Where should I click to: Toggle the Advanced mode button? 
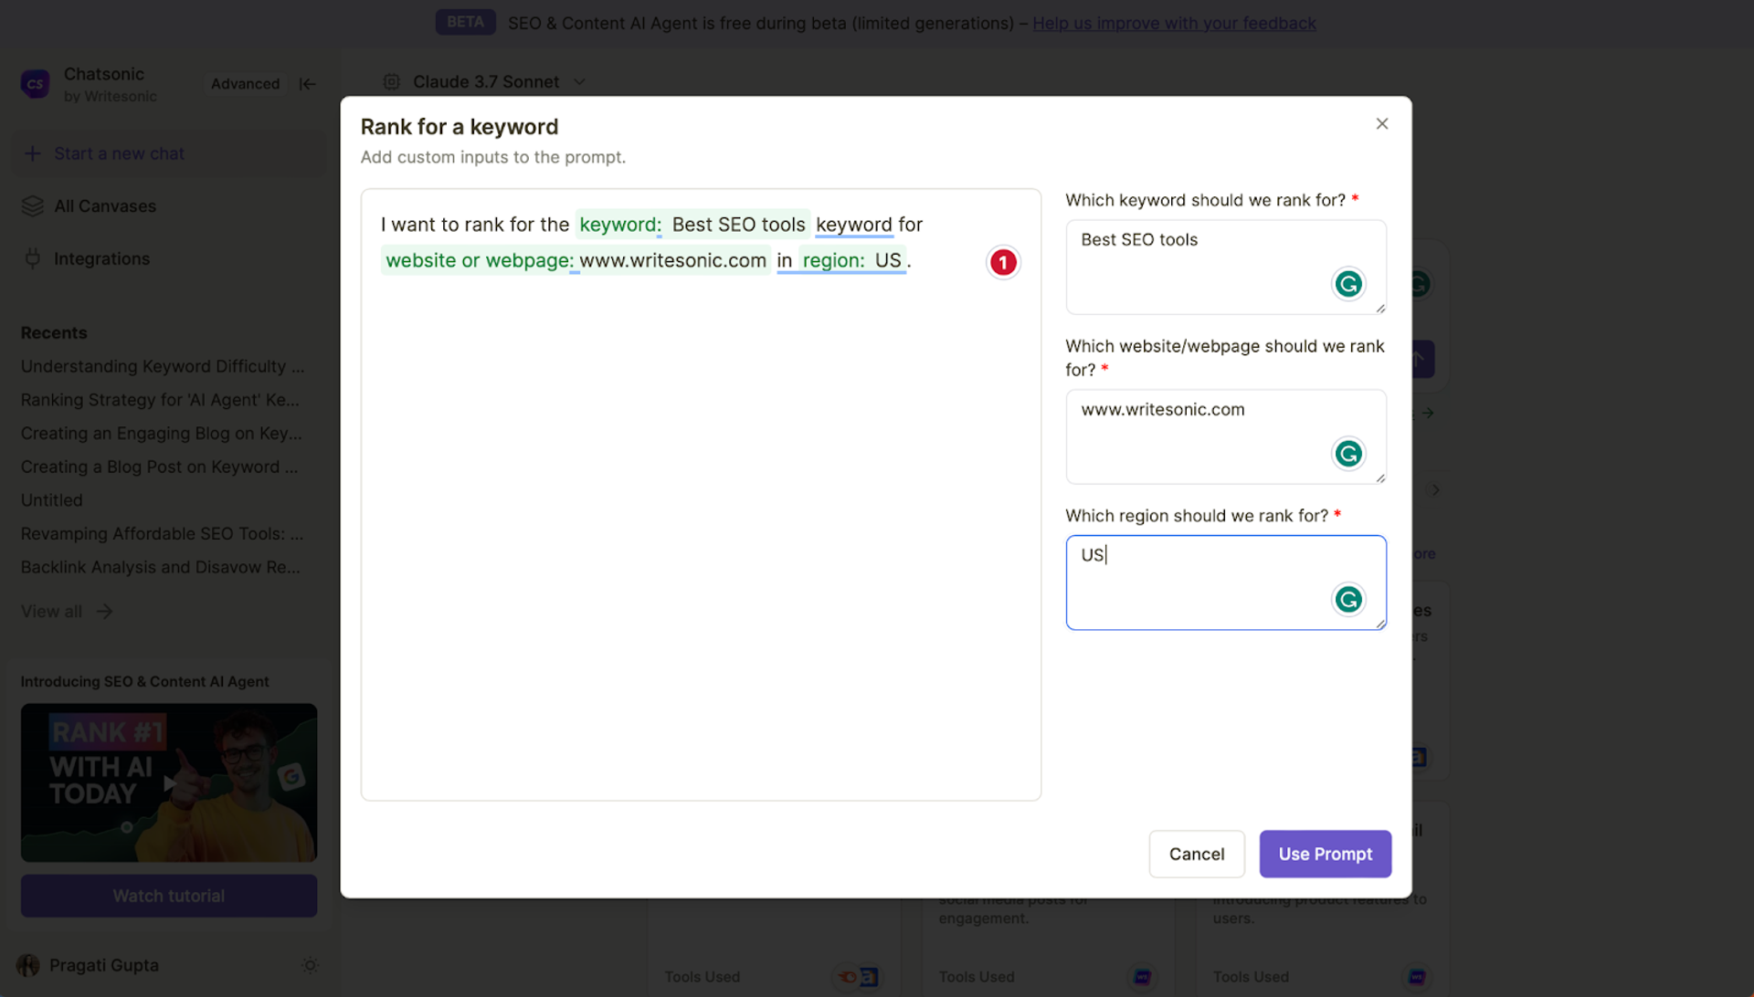pos(245,84)
